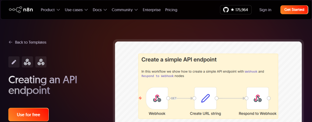The height and width of the screenshot is (122, 312).
Task: Click the Create URL string input connector
Action: [194, 98]
